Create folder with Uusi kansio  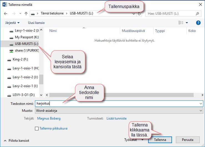[36, 23]
